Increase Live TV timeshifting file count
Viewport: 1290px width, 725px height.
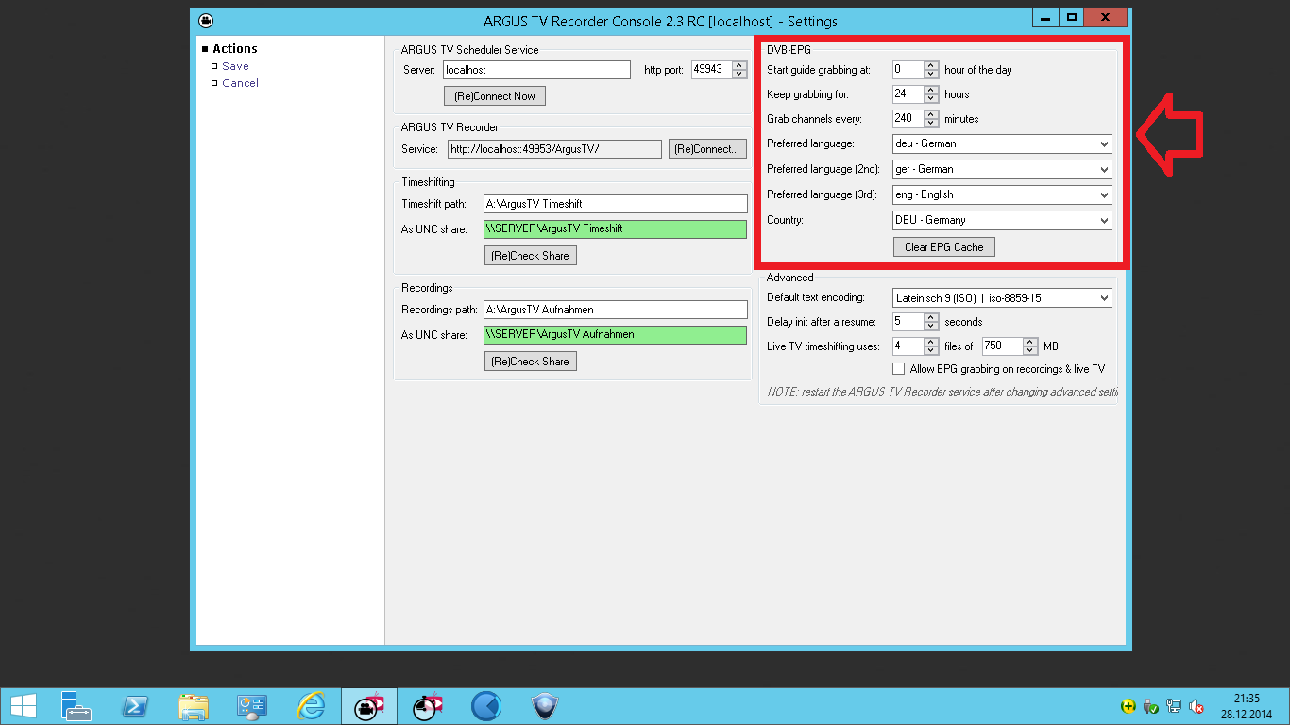click(931, 342)
